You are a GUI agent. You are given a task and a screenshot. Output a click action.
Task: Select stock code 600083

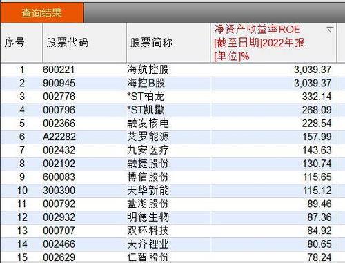point(59,177)
